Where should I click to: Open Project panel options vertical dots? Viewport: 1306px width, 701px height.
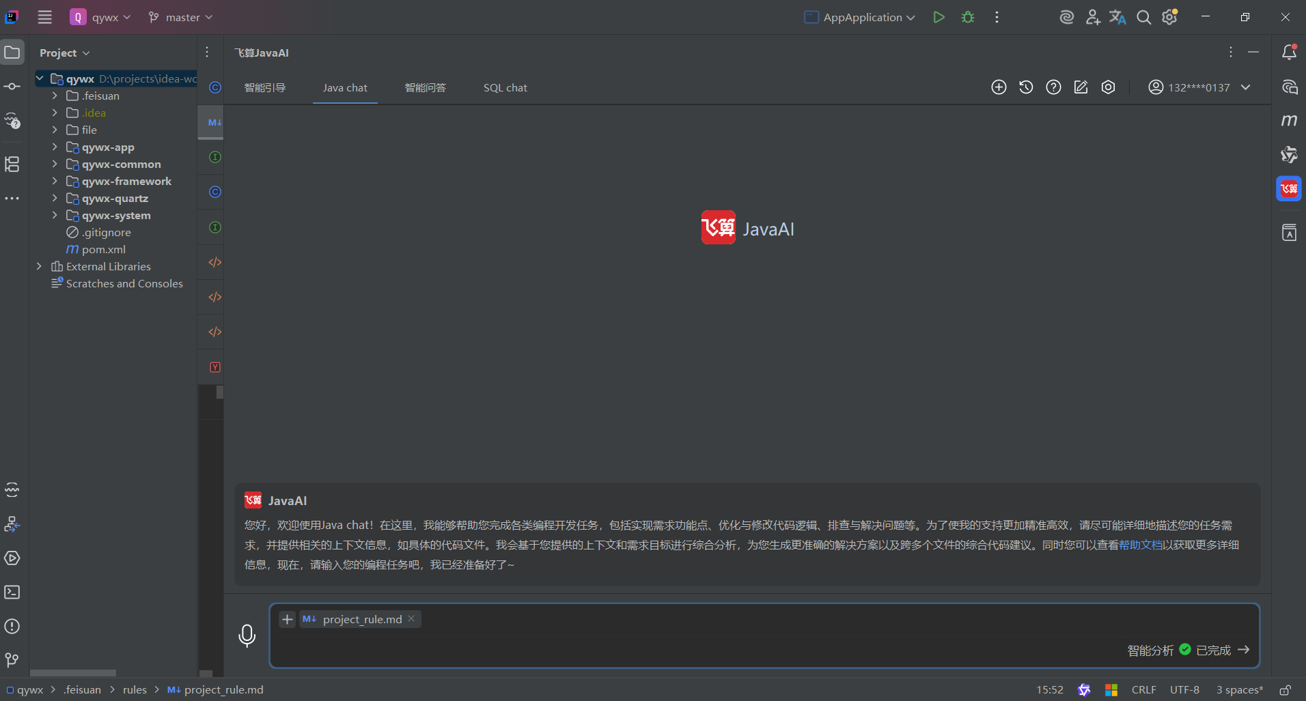(207, 53)
